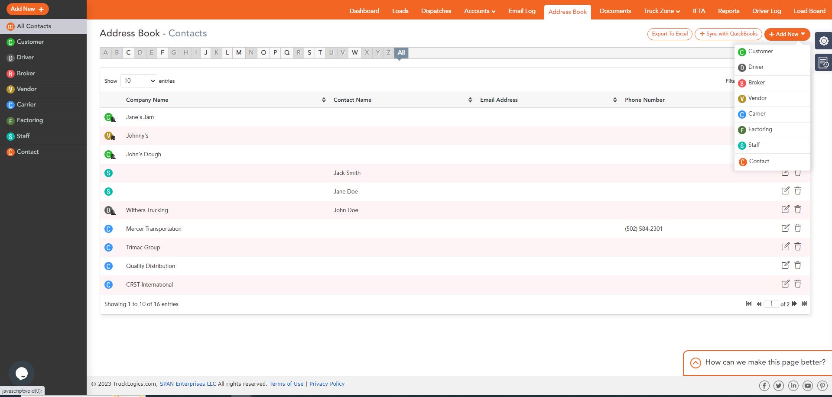Jump to last page with skip icon

coord(805,304)
